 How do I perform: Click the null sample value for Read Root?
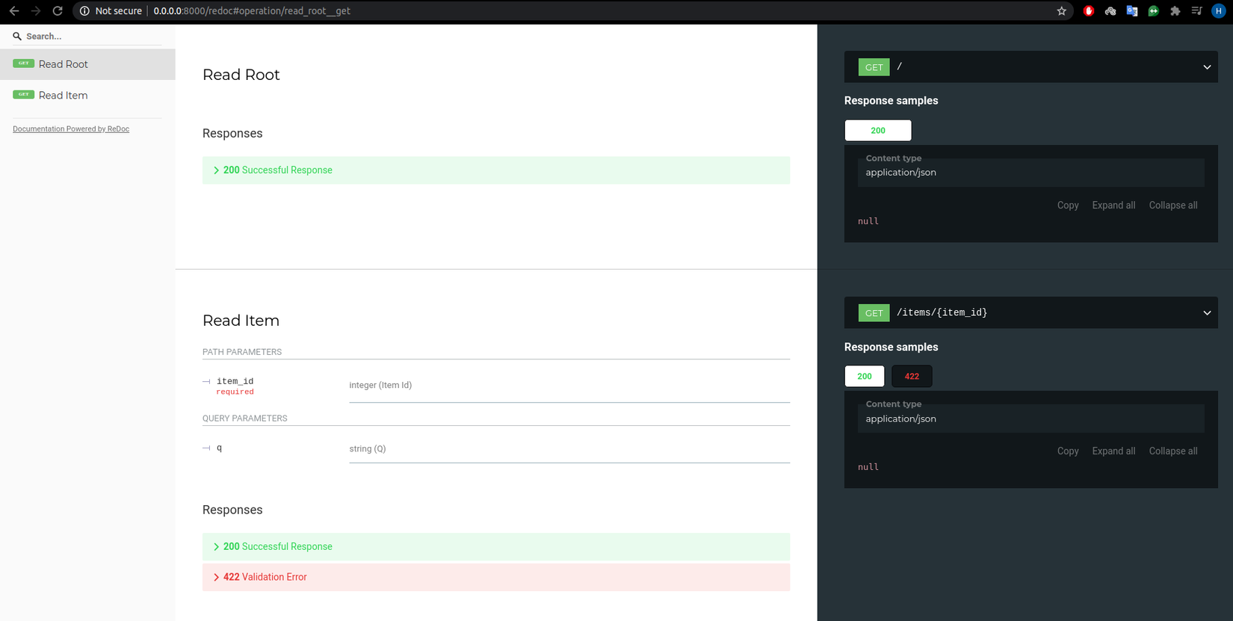pyautogui.click(x=868, y=221)
